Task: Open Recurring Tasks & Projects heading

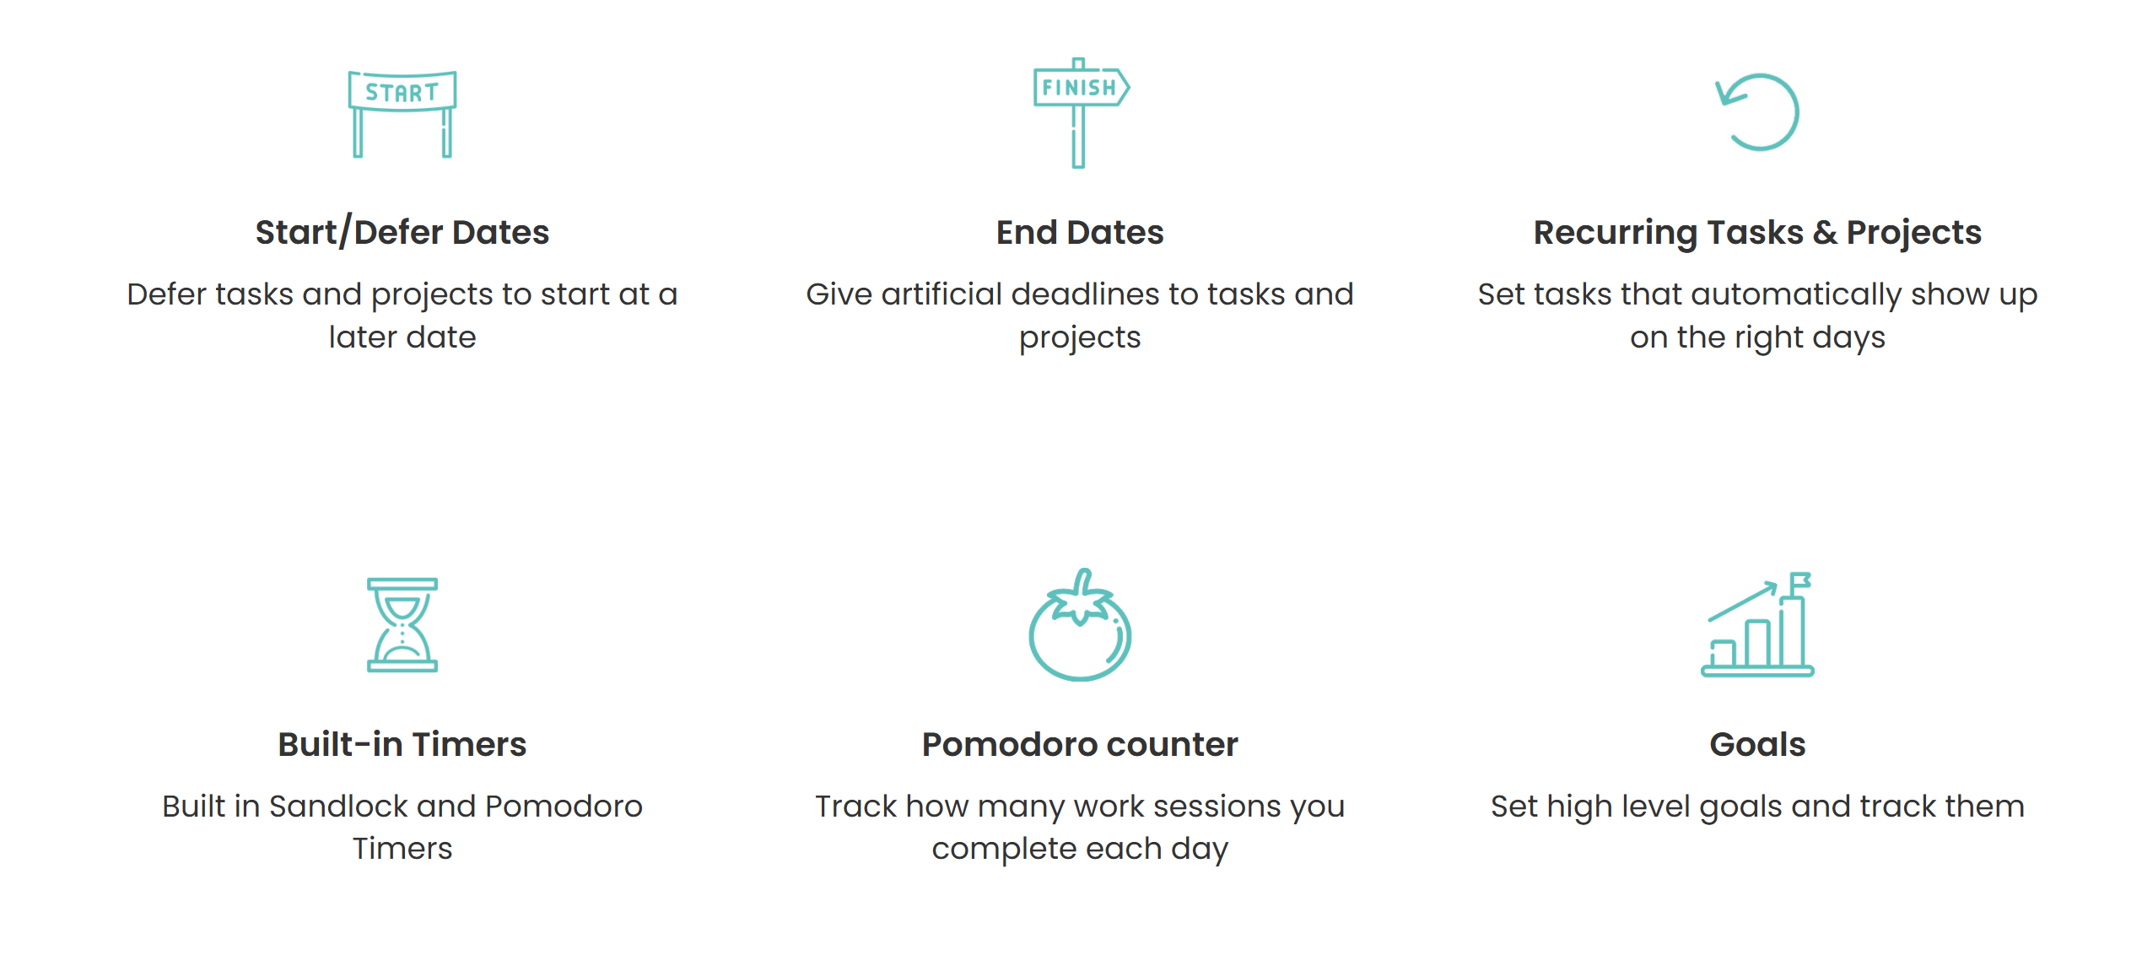Action: point(1757,232)
